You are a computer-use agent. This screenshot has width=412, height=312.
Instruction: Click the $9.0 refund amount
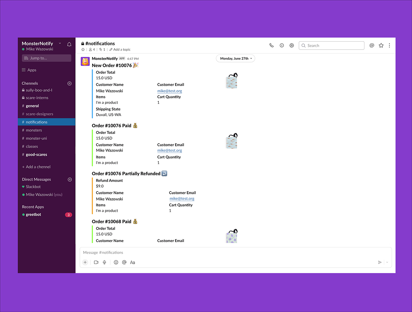[100, 186]
